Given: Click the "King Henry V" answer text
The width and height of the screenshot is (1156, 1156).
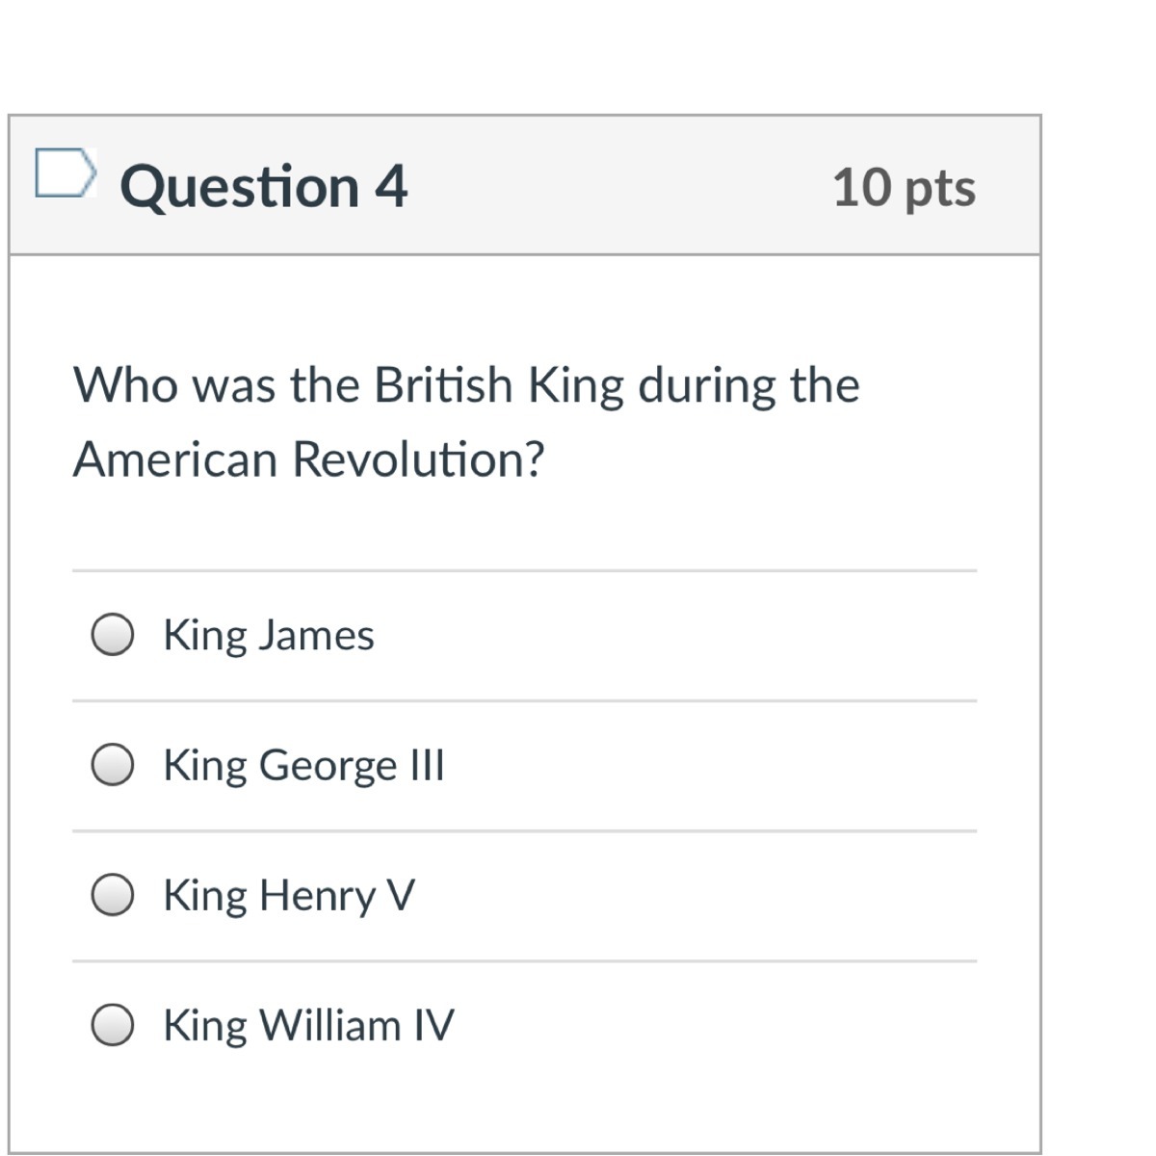Looking at the screenshot, I should (289, 895).
